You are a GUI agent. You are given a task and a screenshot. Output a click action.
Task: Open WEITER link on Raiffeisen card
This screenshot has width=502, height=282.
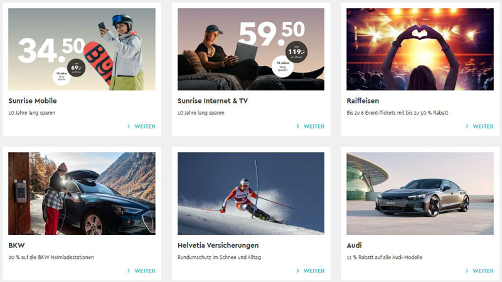pyautogui.click(x=483, y=127)
